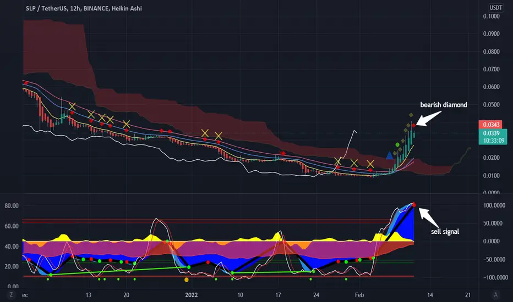513x302 pixels.
Task: Click the 40.00 left scale label
Action: [12, 247]
